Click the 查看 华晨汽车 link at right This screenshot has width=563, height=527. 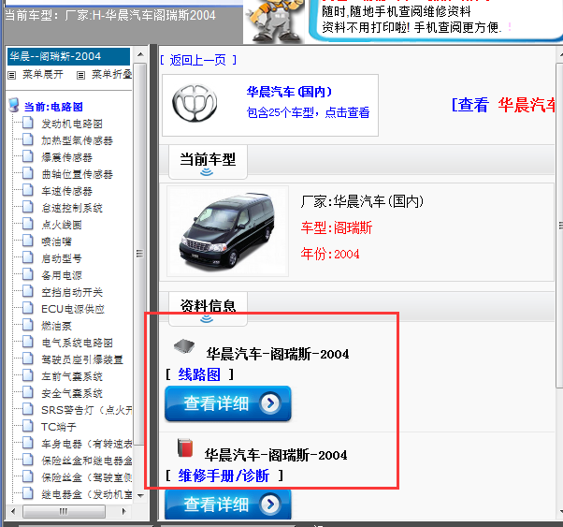[x=503, y=105]
